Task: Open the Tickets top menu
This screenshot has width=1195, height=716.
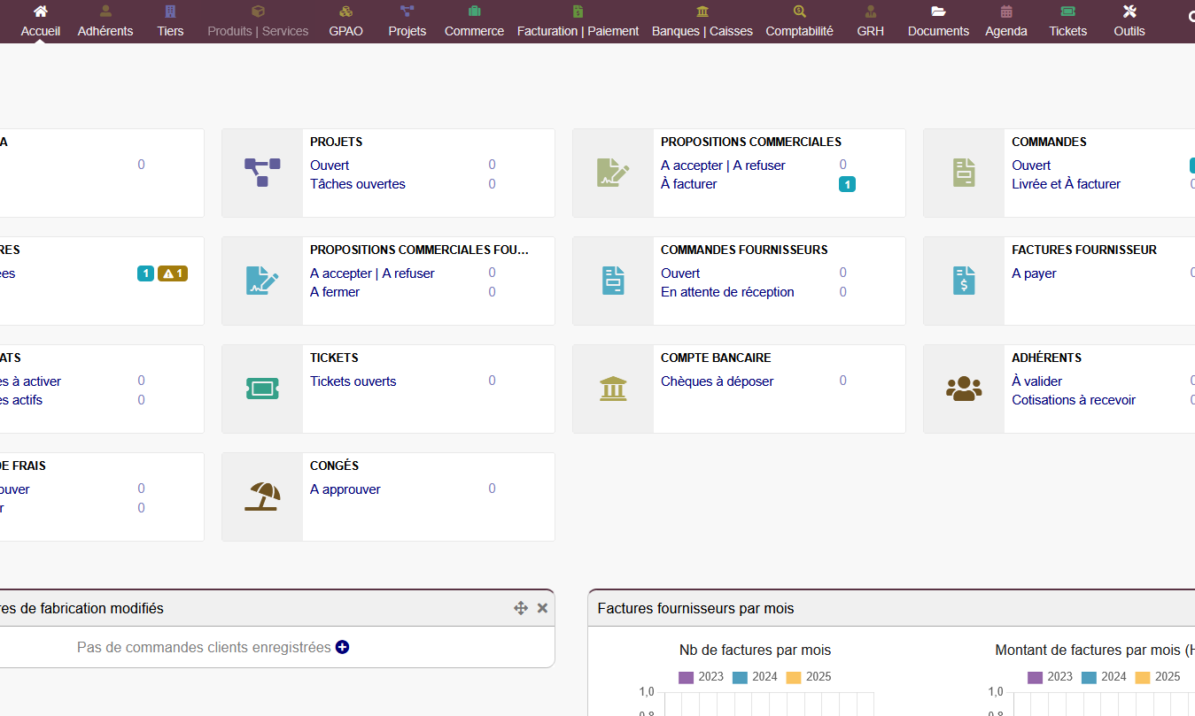Action: [x=1067, y=22]
